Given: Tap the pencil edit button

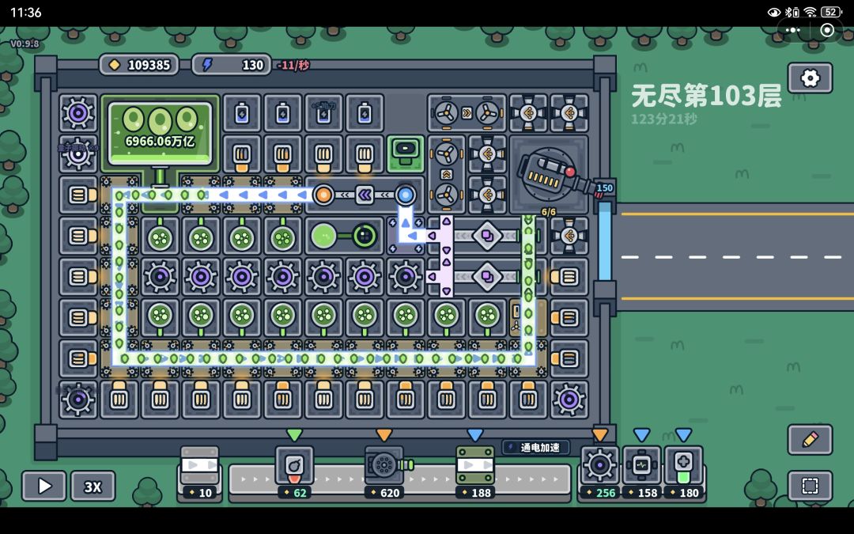Looking at the screenshot, I should click(810, 439).
